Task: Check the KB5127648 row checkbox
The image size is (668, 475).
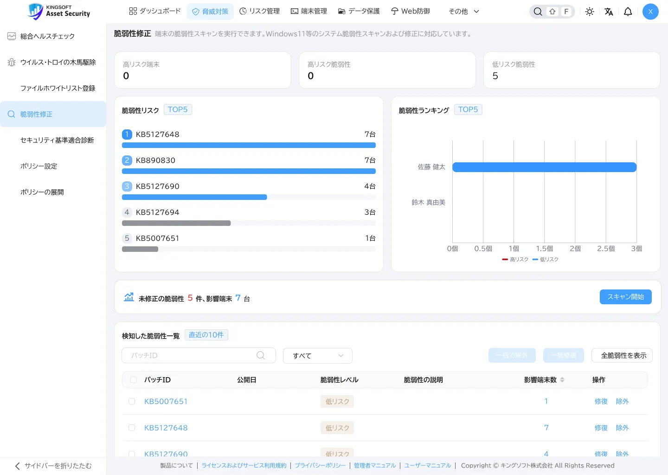Action: pyautogui.click(x=132, y=428)
